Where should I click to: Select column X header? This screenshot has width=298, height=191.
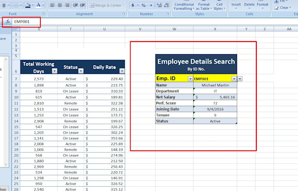coord(215,29)
